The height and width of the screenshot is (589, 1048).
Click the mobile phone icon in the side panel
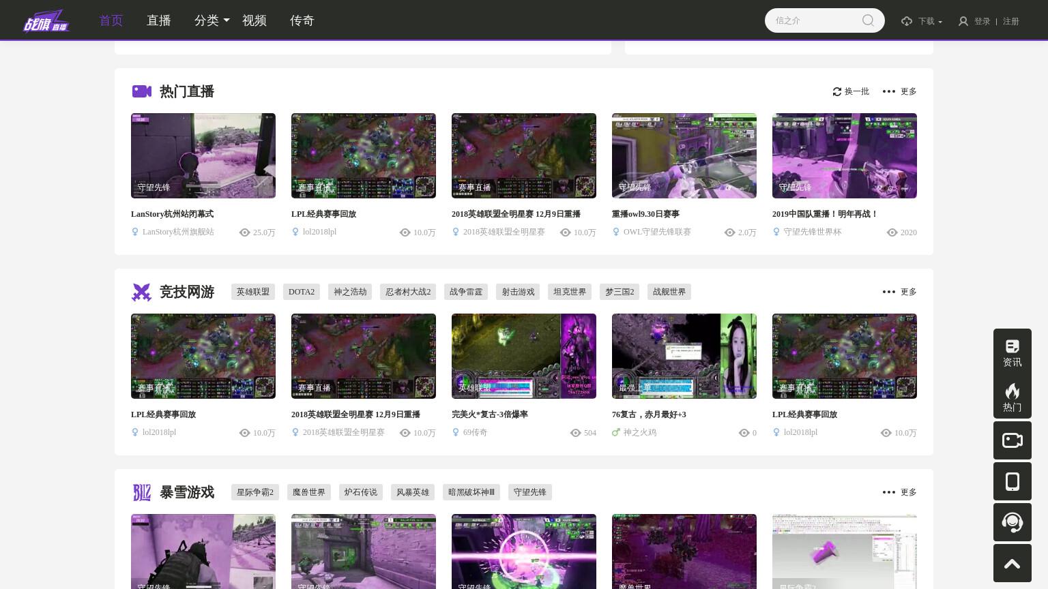click(x=1013, y=481)
